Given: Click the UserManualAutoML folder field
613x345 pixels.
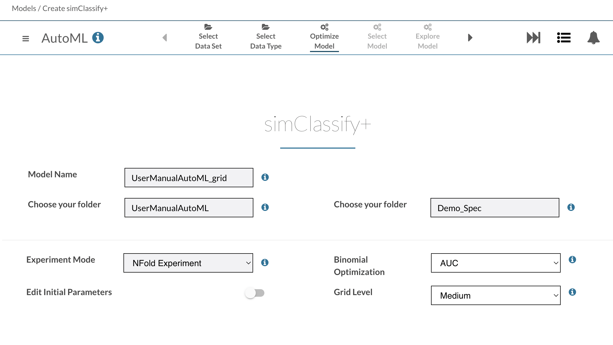Looking at the screenshot, I should (x=189, y=208).
